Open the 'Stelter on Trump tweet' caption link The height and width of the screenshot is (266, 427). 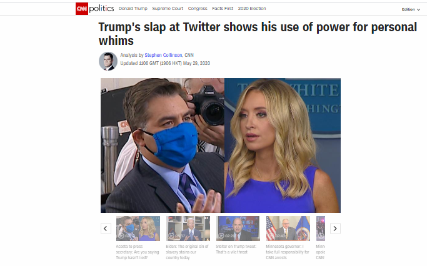click(x=236, y=249)
